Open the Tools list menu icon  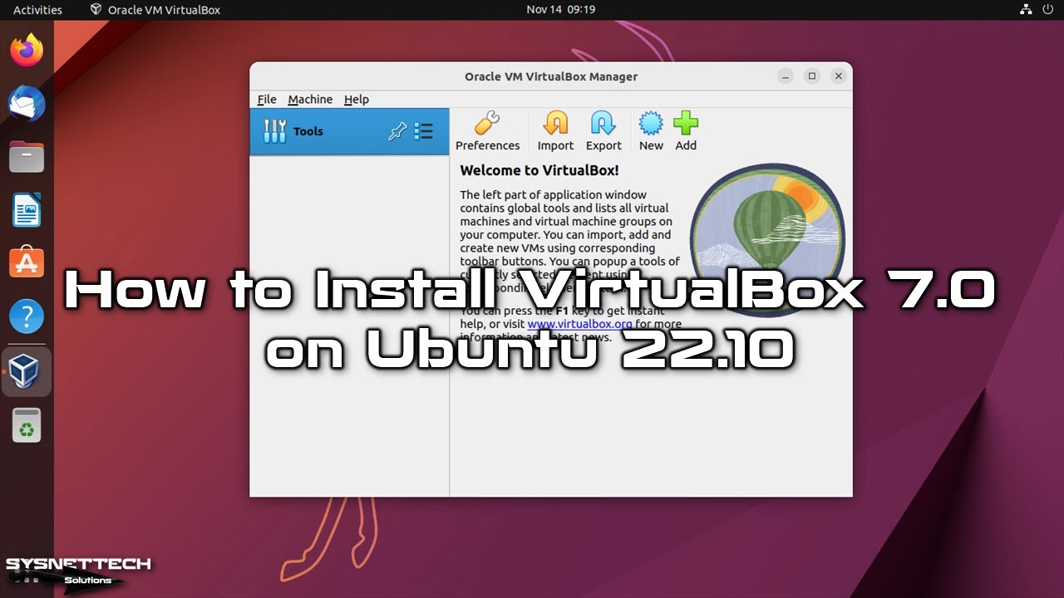click(424, 131)
